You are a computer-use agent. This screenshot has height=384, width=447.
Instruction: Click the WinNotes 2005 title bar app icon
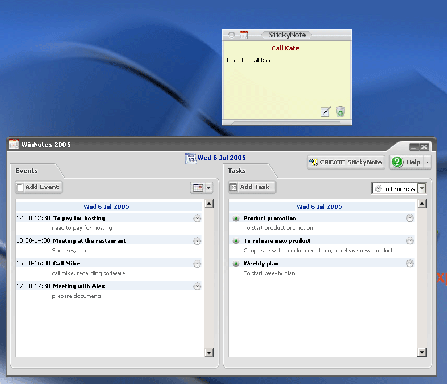[x=14, y=144]
